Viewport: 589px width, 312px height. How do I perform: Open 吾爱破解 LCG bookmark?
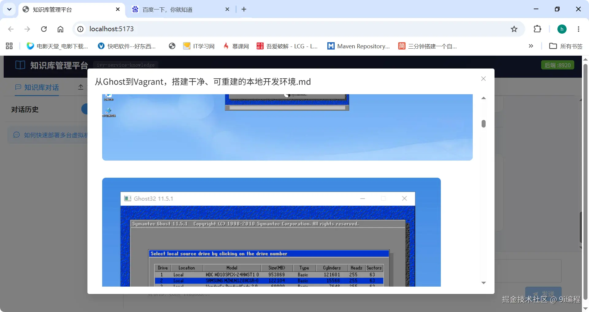[x=287, y=46]
